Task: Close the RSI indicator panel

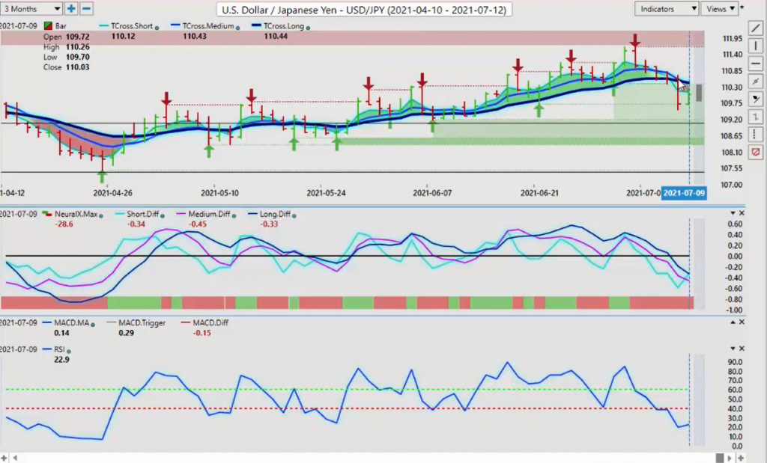Action: 742,349
